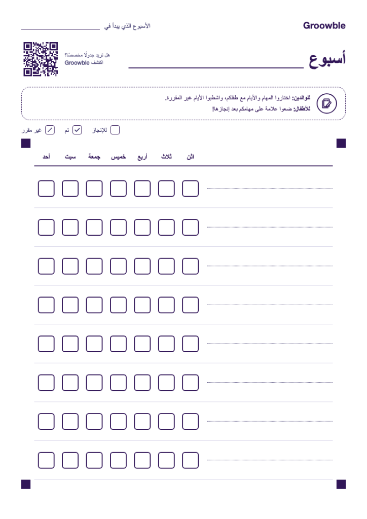Click the dark square marker at bottom left of the table
Image resolution: width=367 pixels, height=519 pixels.
[26, 484]
